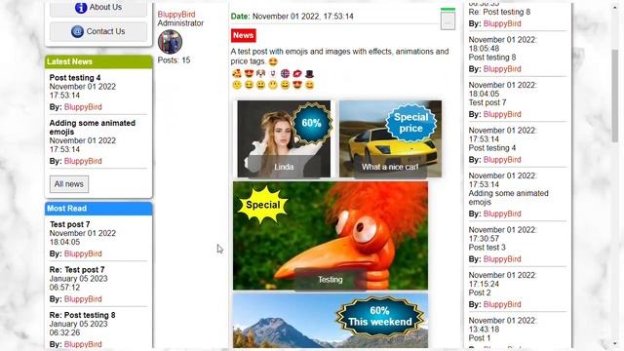Screen dimensions: 624x351
Task: Click the About Us info icon
Action: [x=81, y=8]
